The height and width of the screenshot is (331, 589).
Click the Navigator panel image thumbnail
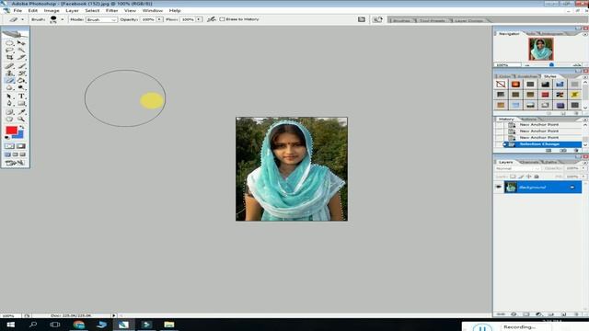(x=541, y=49)
